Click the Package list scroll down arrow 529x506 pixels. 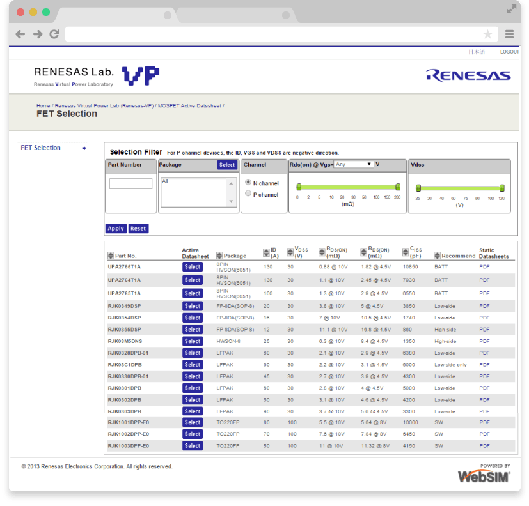(231, 201)
